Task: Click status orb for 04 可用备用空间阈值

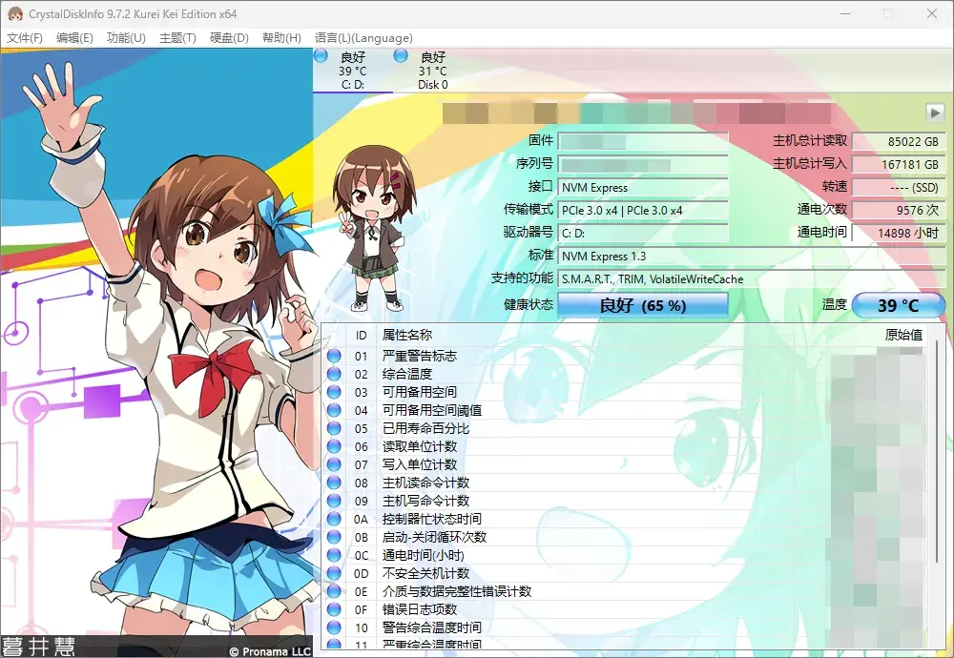Action: pos(334,410)
